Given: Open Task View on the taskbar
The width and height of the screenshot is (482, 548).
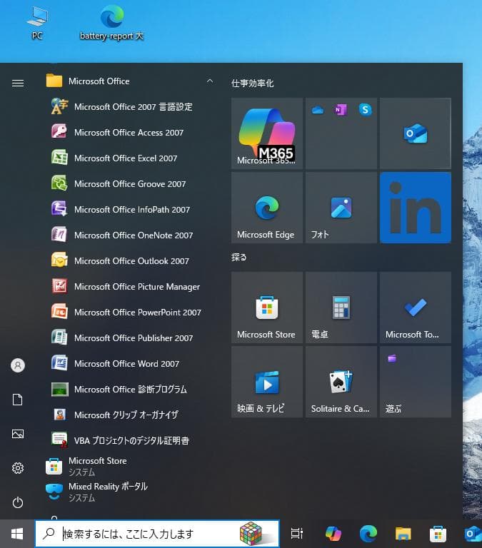Looking at the screenshot, I should point(296,534).
